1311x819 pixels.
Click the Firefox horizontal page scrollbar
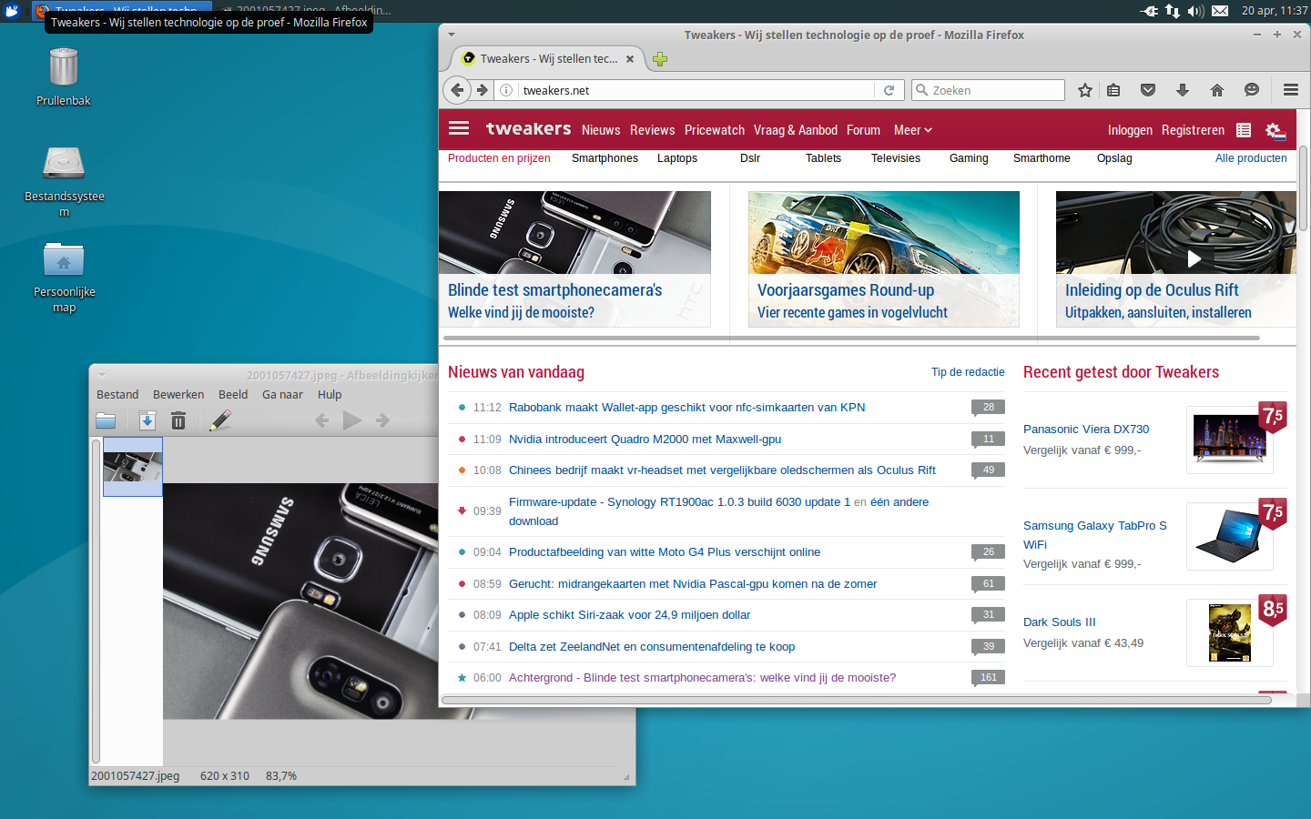(856, 700)
